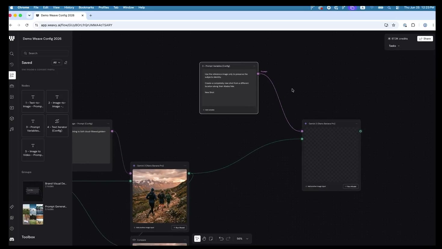This screenshot has height=249, width=442.
Task: Open a new Chrome tab
Action: point(91,15)
